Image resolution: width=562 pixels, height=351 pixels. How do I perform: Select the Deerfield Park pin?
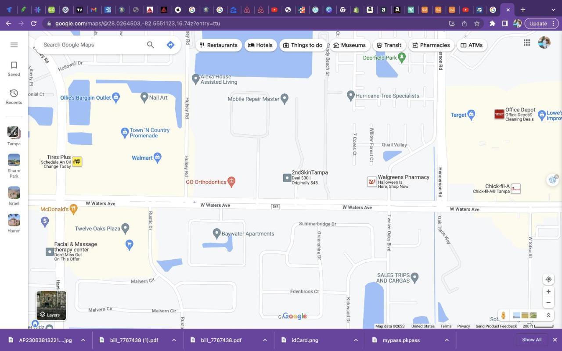(401, 57)
